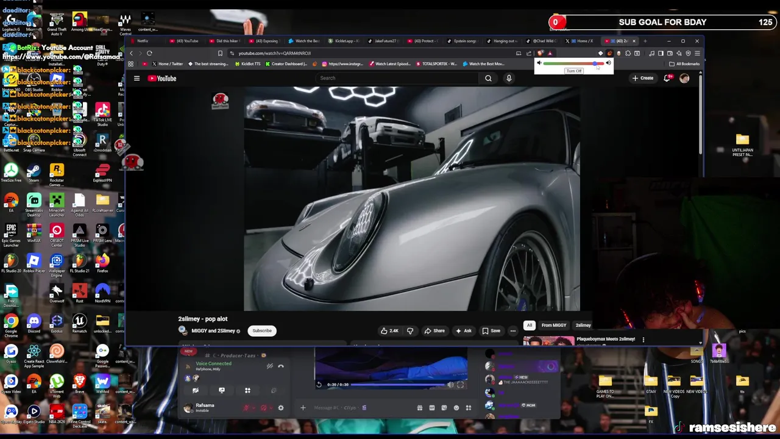The image size is (780, 439).
Task: Select the All filter chip
Action: tap(530, 326)
